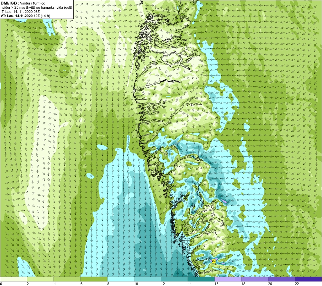Screen dimensions: 322x286
Task: Select the teal 12–14 m/s swatch
Action: point(174,279)
